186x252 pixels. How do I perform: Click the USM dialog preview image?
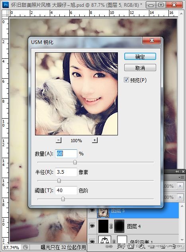(76, 94)
